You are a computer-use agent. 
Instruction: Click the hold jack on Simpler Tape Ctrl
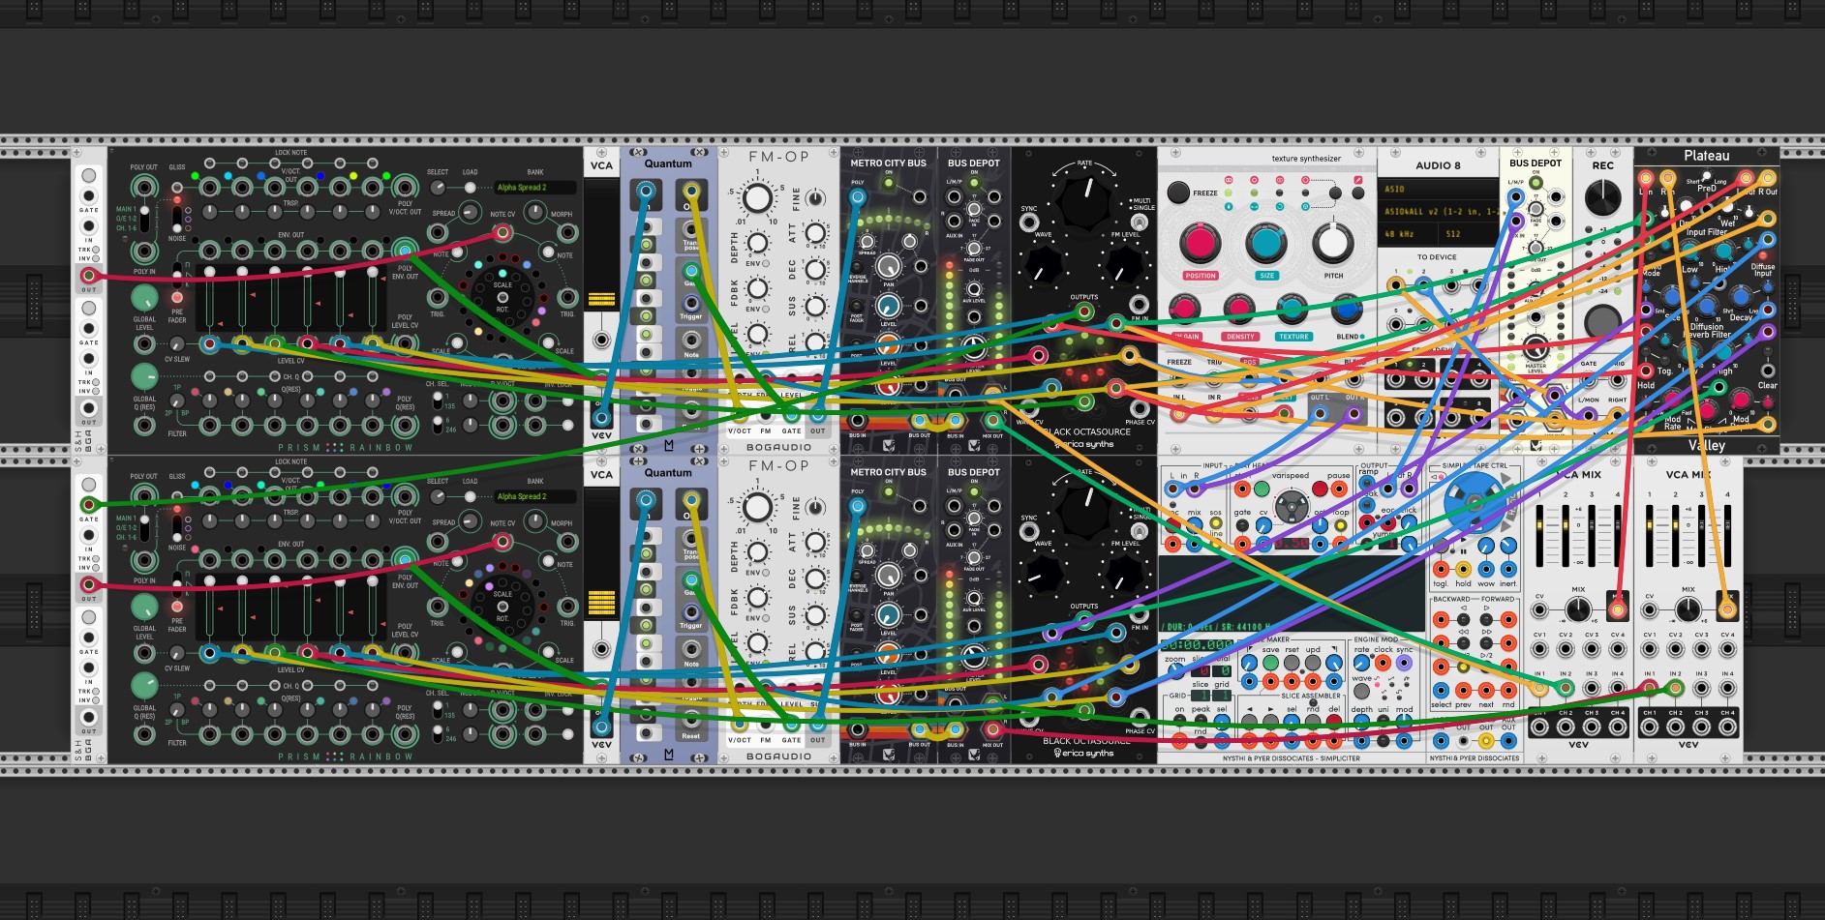coord(1463,569)
